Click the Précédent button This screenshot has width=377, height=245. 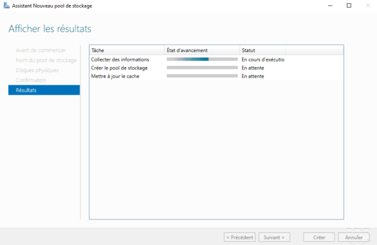tap(239, 237)
